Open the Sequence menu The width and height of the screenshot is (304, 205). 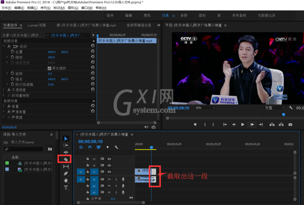point(45,8)
